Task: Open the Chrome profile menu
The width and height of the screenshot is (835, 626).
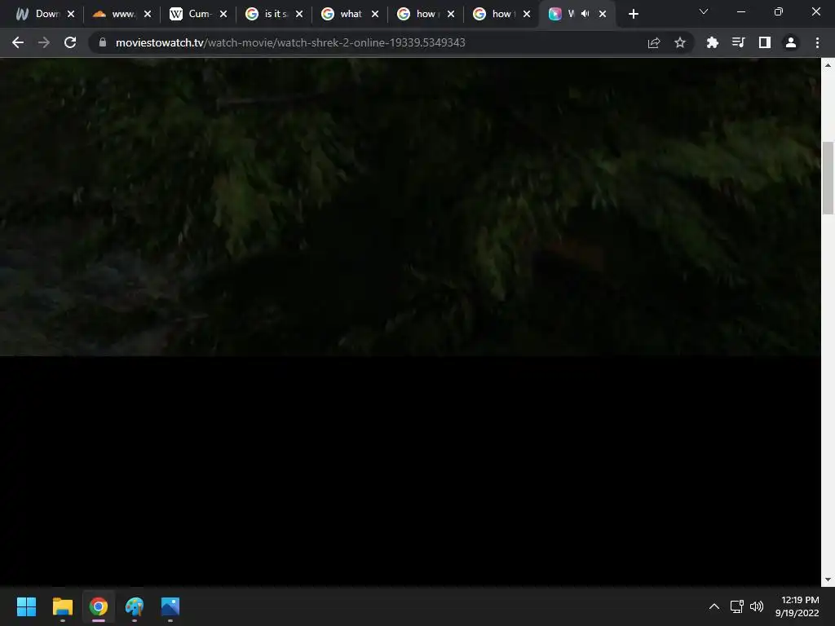Action: [x=791, y=42]
